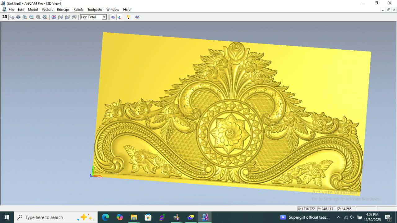This screenshot has width=397, height=223.
Task: Switch to the 2D view button
Action: point(5,17)
